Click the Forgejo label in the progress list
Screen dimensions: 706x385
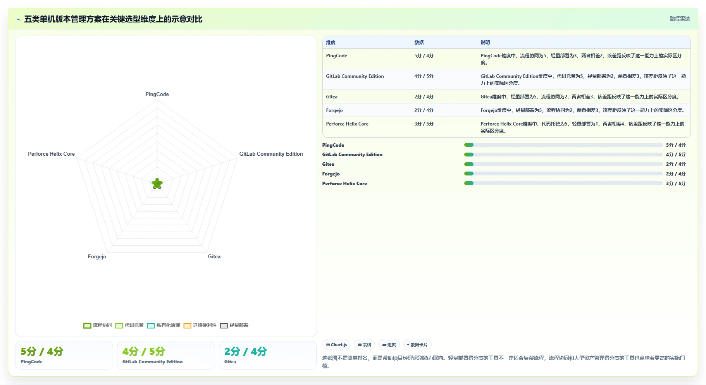point(331,174)
